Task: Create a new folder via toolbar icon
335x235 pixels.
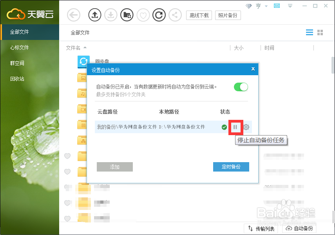Action: pos(127,15)
